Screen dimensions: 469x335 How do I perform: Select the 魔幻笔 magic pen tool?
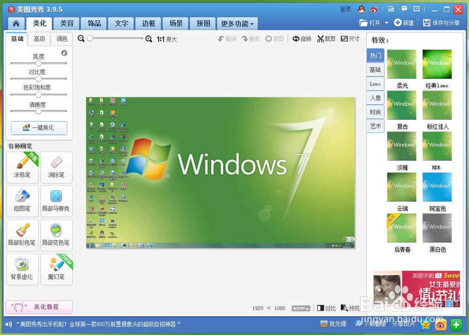[56, 269]
